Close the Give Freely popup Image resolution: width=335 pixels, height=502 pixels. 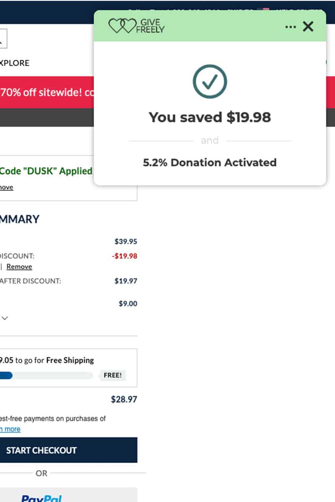pos(308,27)
